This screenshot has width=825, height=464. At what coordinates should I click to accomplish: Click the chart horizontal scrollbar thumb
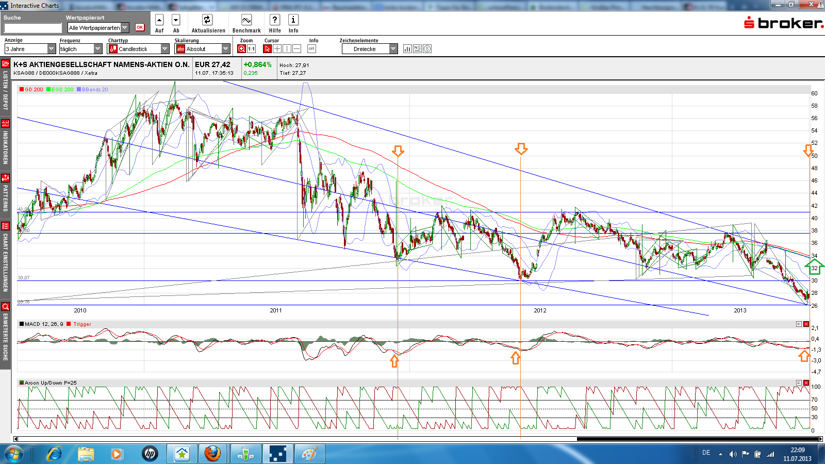[698, 439]
